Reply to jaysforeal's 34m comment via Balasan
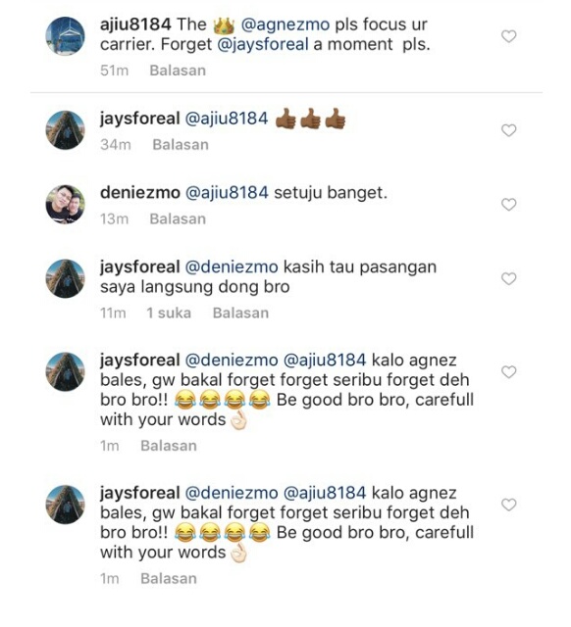Viewport: 571px width, 627px height. pos(181,145)
